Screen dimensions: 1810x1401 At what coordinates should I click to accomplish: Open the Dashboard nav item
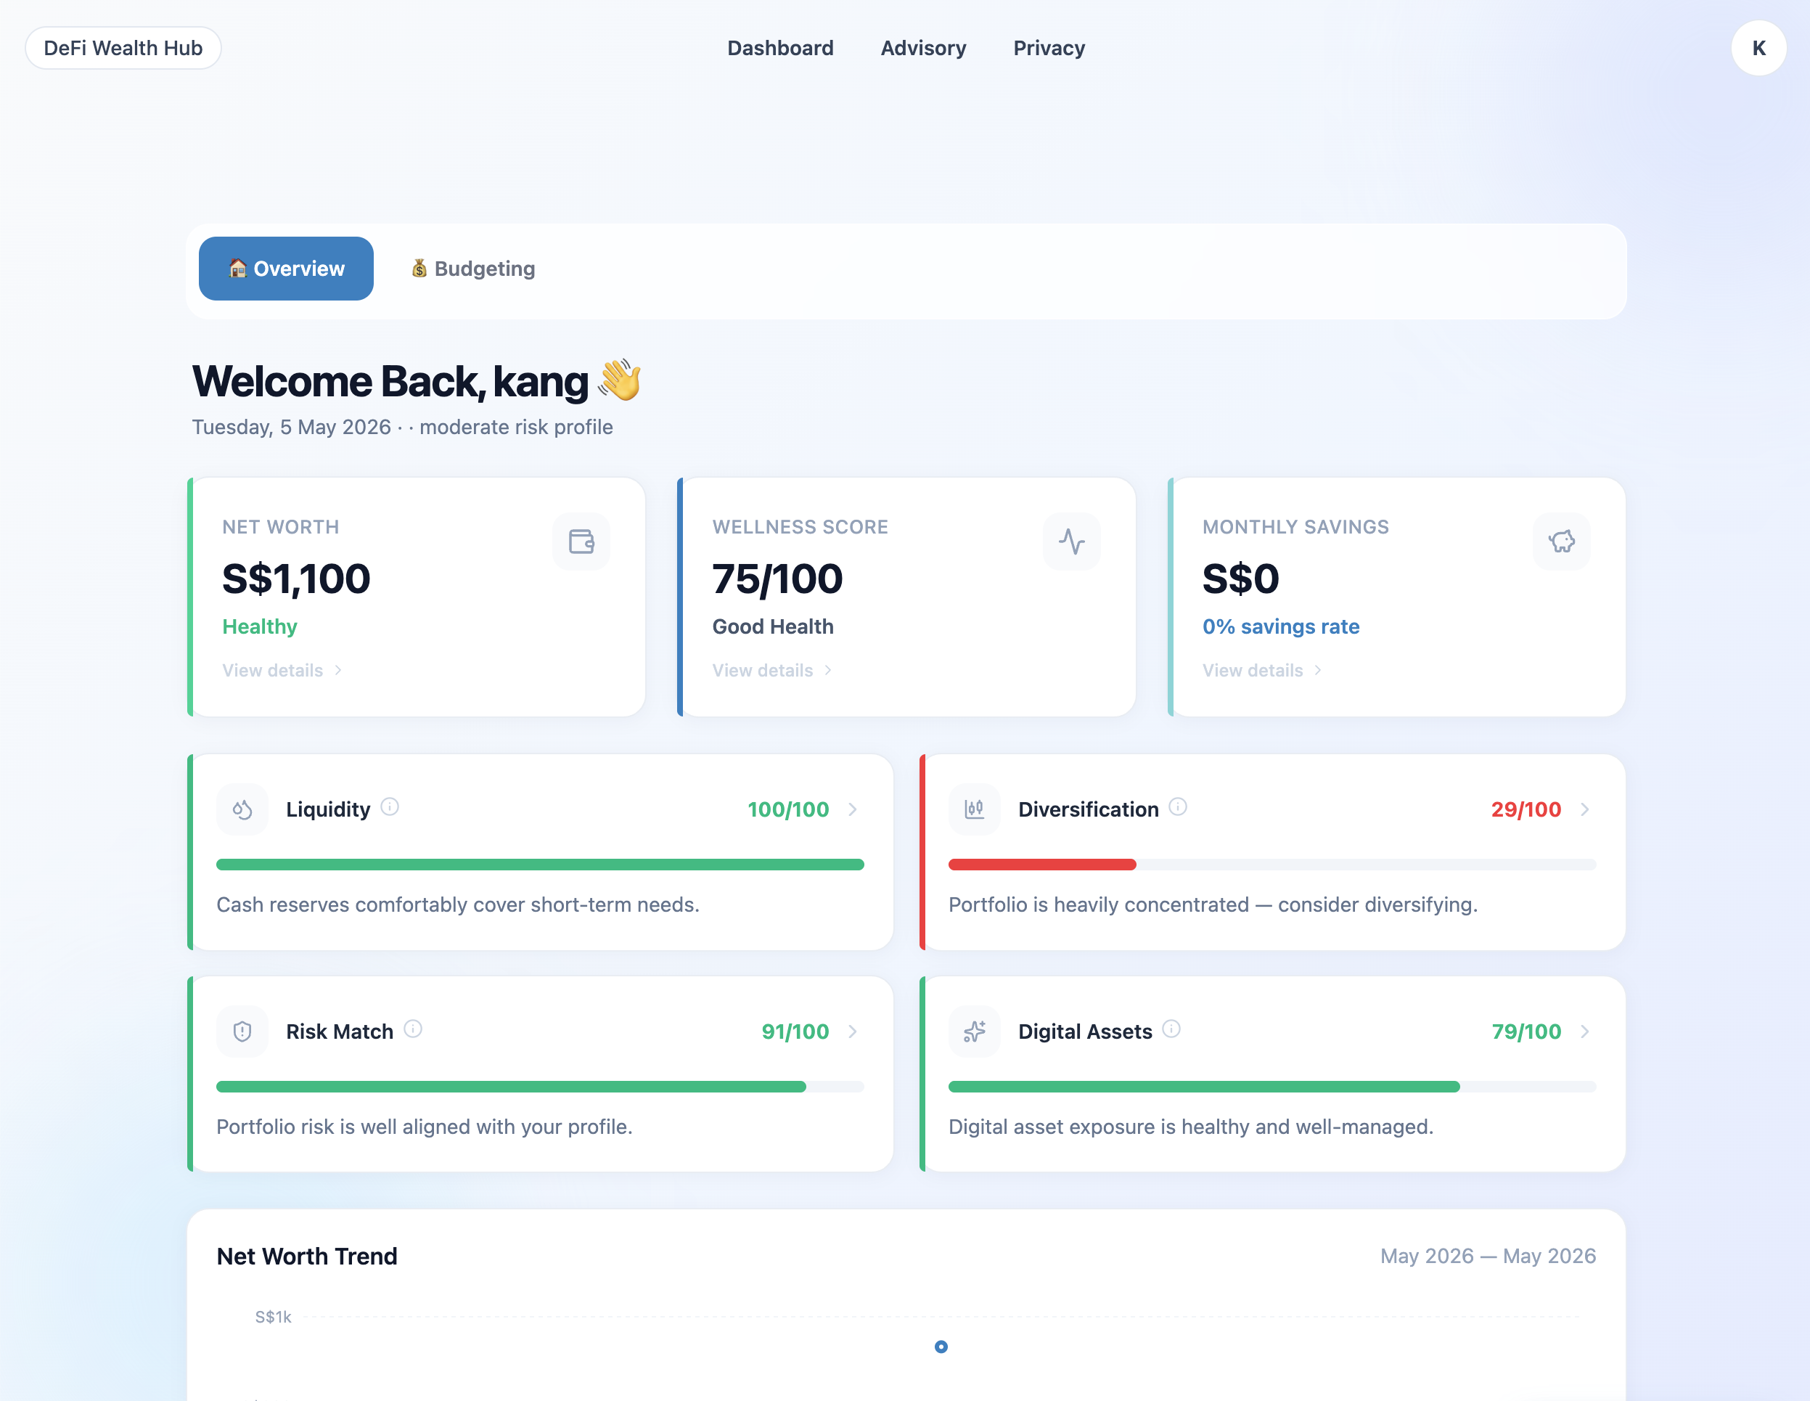pyautogui.click(x=780, y=48)
